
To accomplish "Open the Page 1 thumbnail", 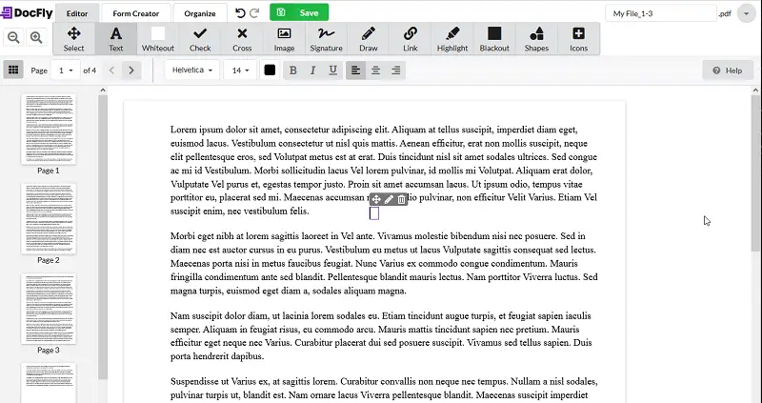I will pyautogui.click(x=49, y=130).
